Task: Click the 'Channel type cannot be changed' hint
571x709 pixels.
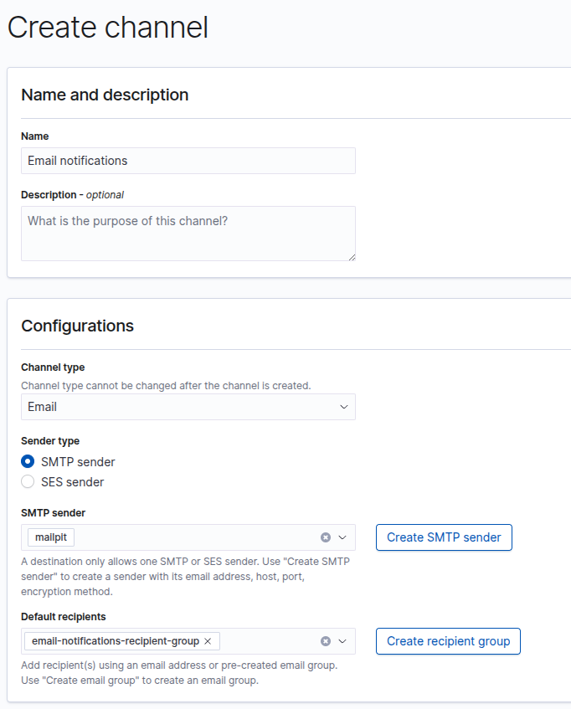Action: [x=166, y=386]
